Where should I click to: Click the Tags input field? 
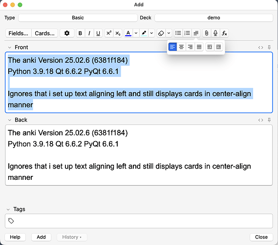[139, 221]
